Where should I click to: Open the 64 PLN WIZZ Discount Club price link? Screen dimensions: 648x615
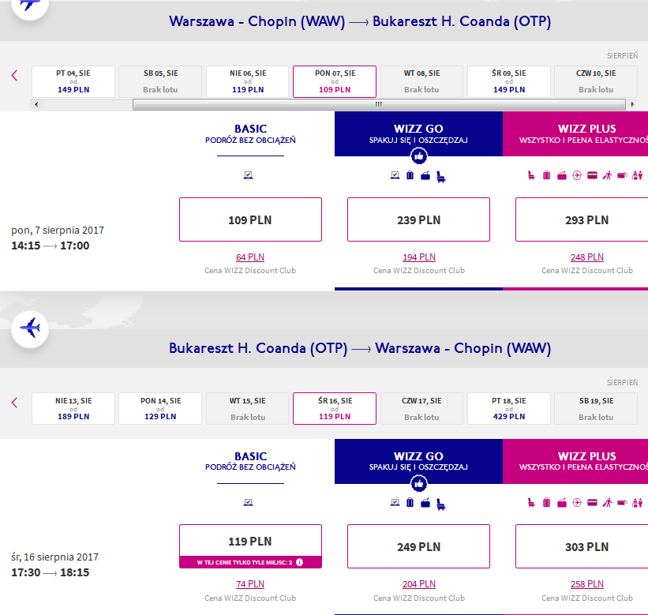tap(250, 257)
